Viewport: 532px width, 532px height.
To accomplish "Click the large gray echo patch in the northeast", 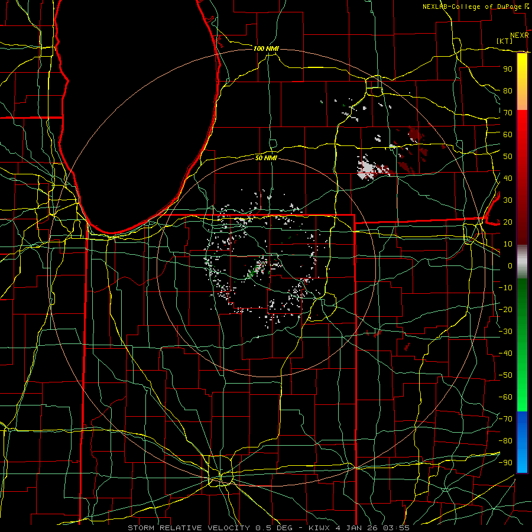I will 369,169.
